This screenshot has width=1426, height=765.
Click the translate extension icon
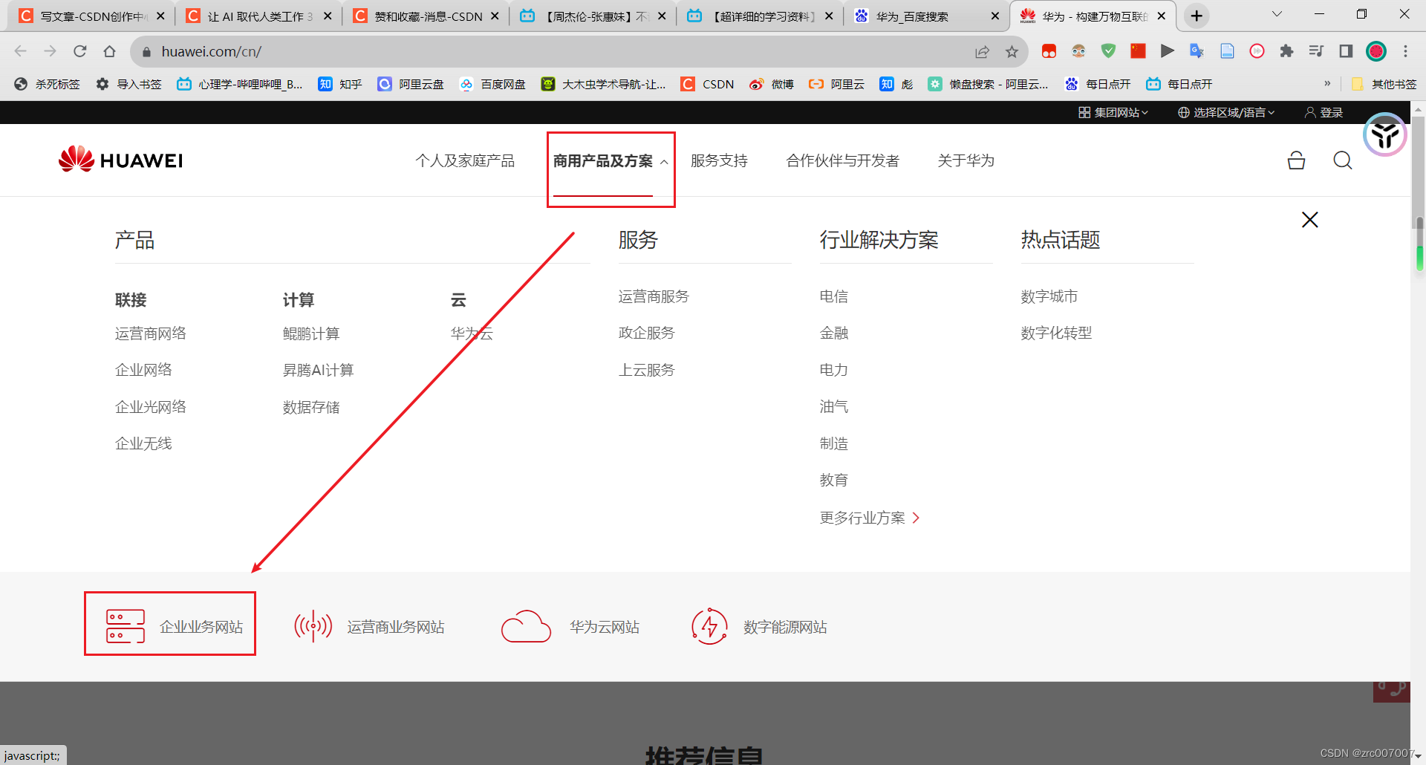point(1197,51)
